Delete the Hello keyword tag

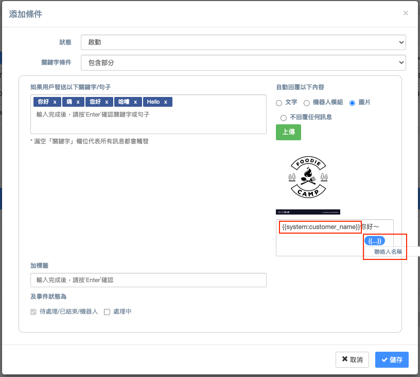point(166,102)
